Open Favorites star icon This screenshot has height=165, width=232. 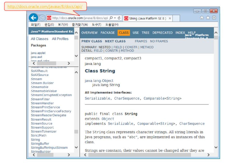coord(208,18)
